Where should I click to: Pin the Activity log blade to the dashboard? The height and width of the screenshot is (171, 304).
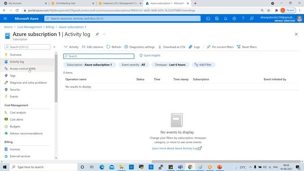(x=97, y=34)
